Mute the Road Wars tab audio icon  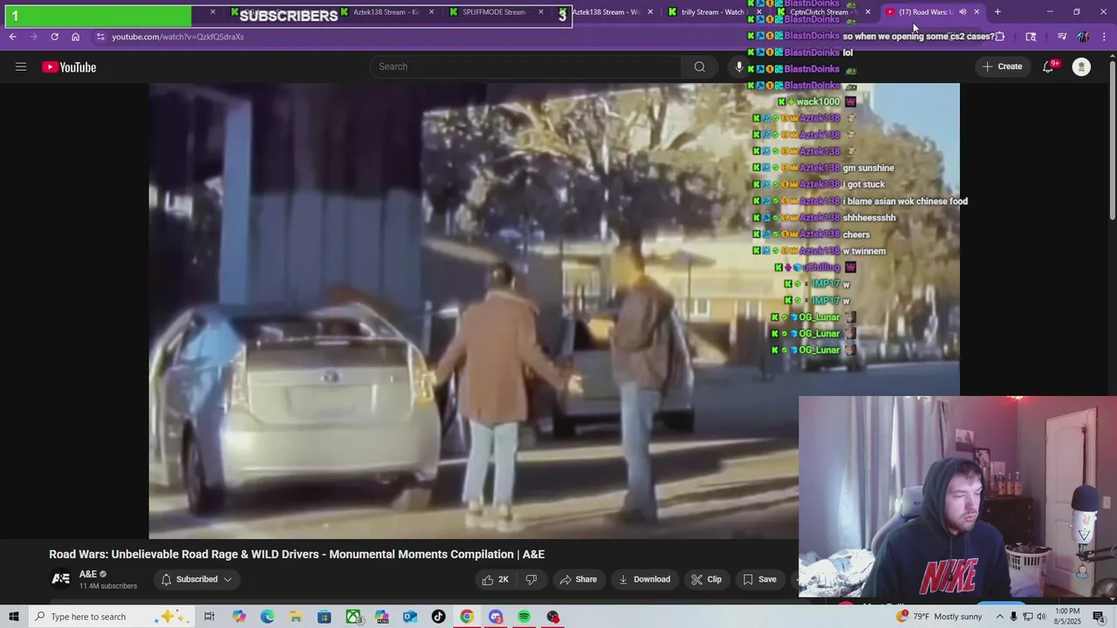(x=963, y=12)
